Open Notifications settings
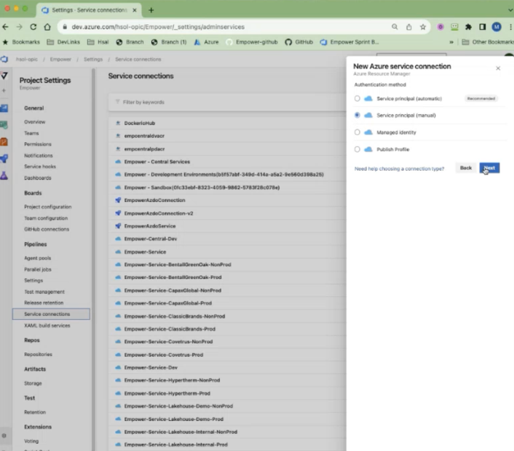 [39, 156]
